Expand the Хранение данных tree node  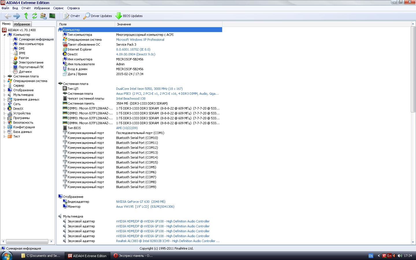5,99
